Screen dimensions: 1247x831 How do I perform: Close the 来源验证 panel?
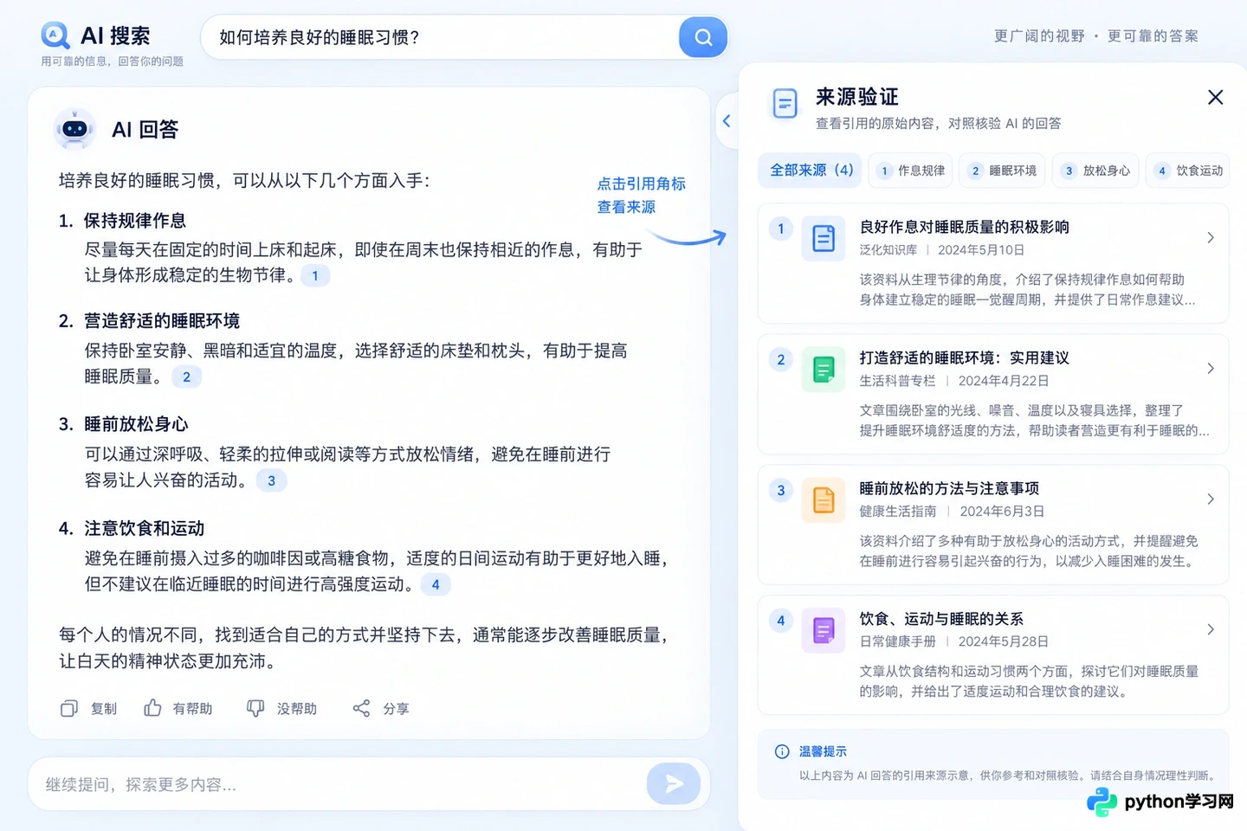1216,97
